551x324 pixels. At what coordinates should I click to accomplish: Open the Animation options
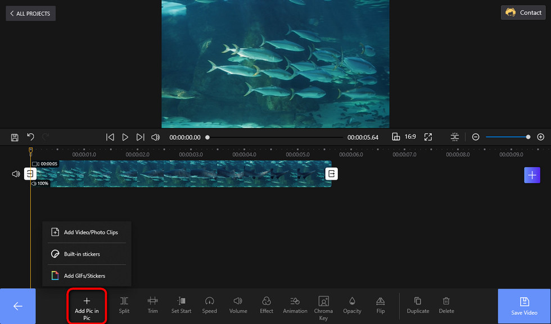(x=295, y=305)
